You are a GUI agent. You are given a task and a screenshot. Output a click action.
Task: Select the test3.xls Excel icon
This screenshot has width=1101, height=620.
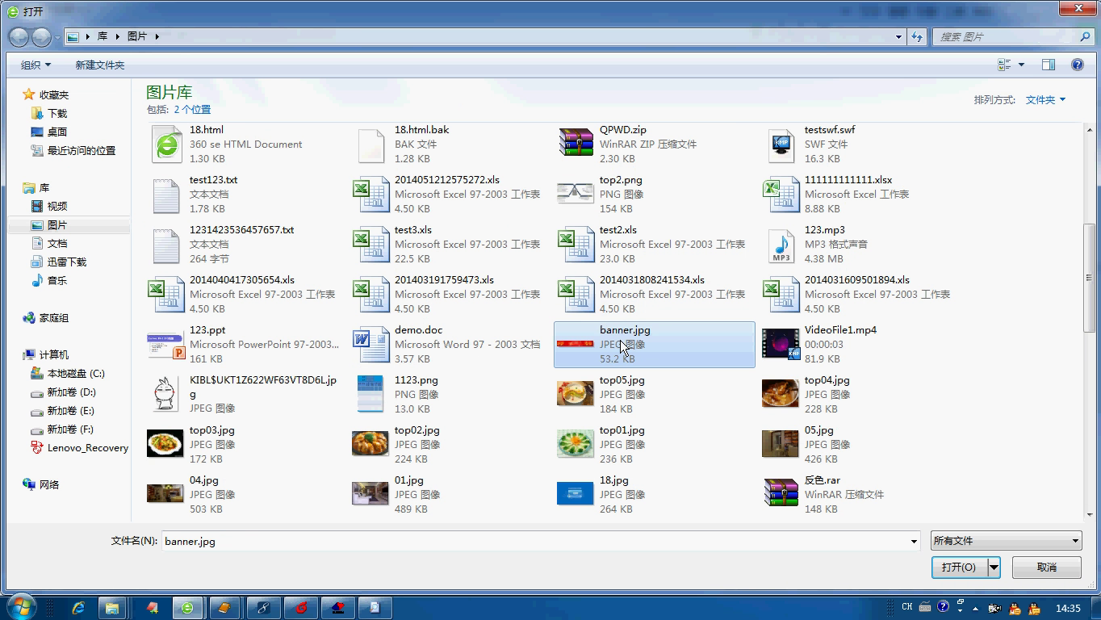pos(371,245)
